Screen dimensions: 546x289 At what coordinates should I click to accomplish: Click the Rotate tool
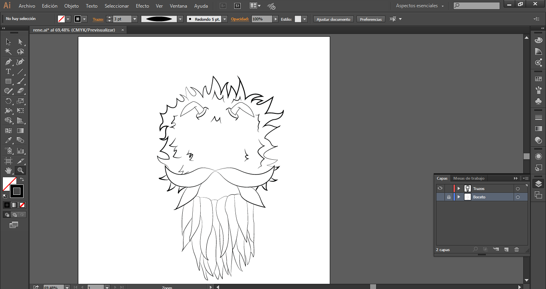click(x=8, y=101)
